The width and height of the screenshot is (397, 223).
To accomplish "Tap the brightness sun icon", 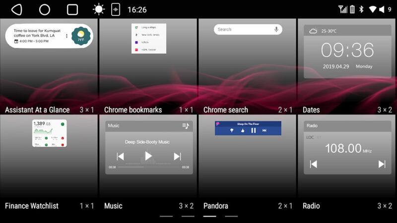I will (x=99, y=9).
